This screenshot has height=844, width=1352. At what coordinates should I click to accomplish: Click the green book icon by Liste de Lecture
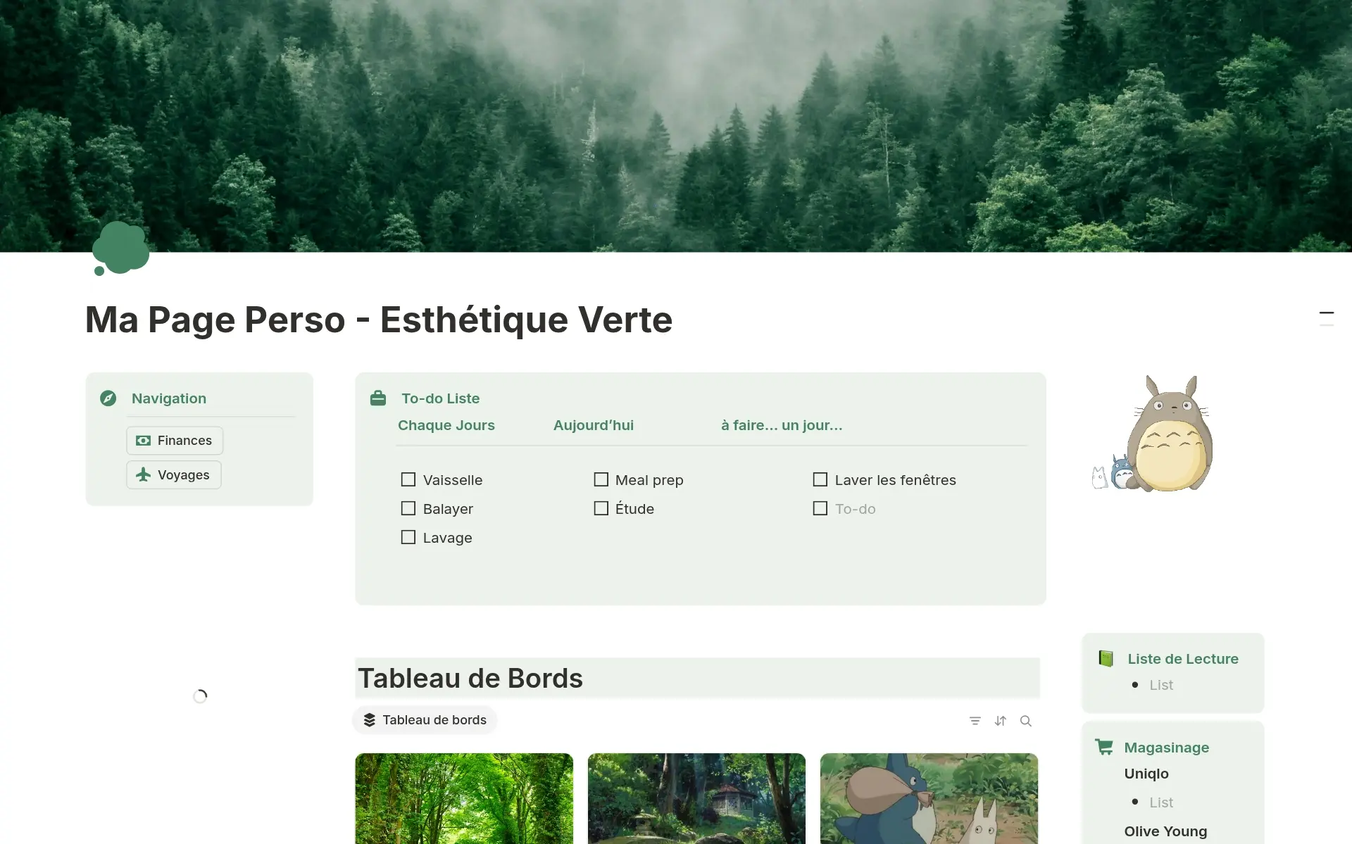coord(1106,659)
